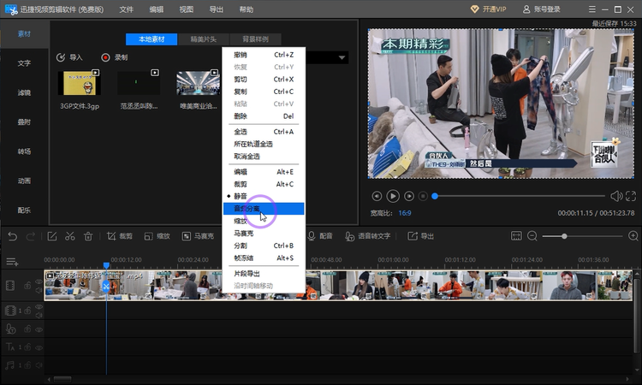Enter fullscreen preview mode

pyautogui.click(x=631, y=196)
